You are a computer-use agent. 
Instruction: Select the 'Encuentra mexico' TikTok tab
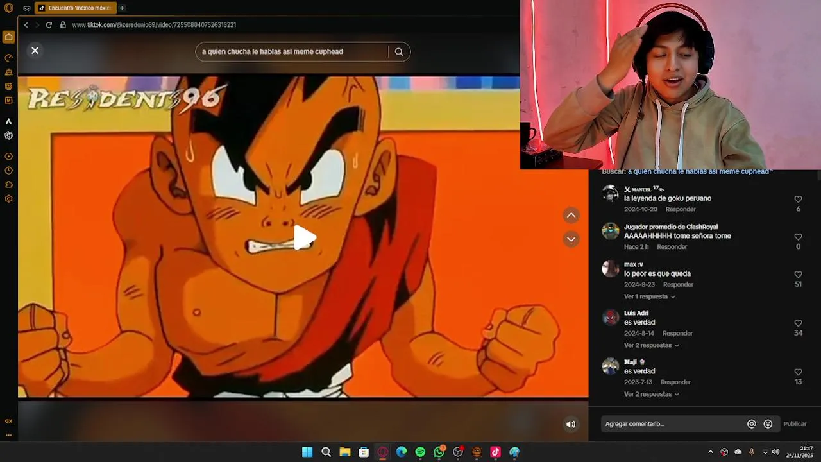pyautogui.click(x=75, y=8)
